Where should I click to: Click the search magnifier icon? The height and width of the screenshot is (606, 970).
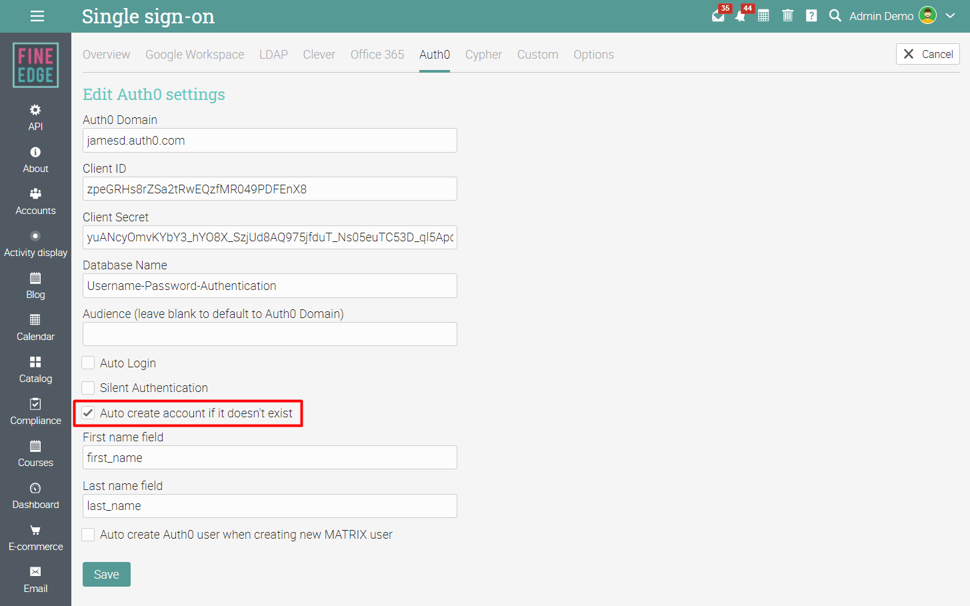click(x=835, y=15)
